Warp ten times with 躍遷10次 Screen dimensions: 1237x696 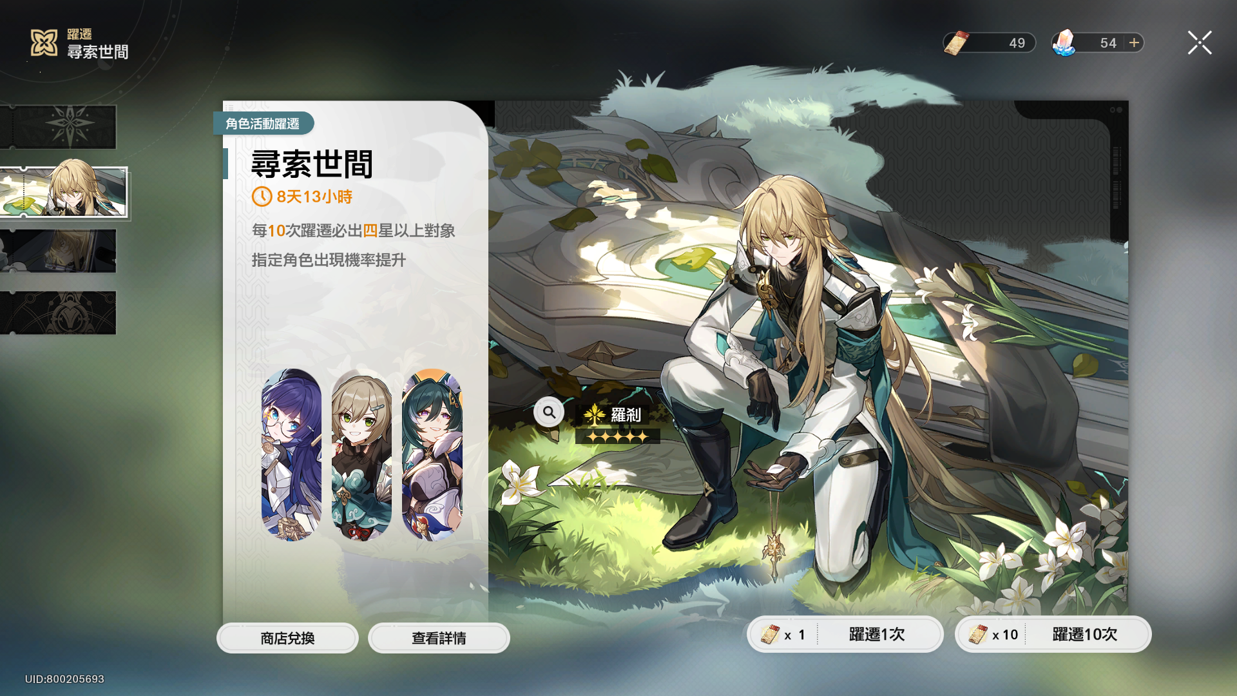pos(1053,634)
